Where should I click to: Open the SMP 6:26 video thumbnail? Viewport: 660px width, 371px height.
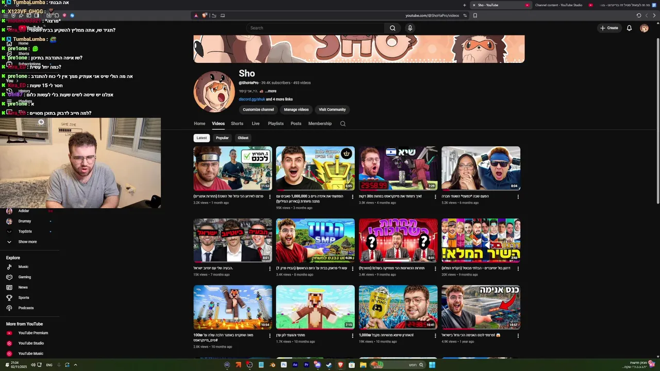[x=315, y=241]
